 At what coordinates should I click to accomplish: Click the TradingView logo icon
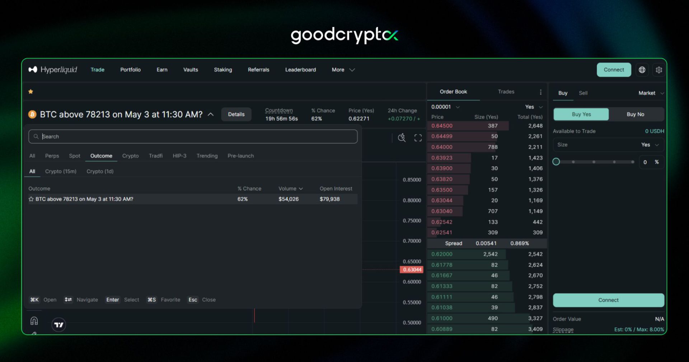58,325
